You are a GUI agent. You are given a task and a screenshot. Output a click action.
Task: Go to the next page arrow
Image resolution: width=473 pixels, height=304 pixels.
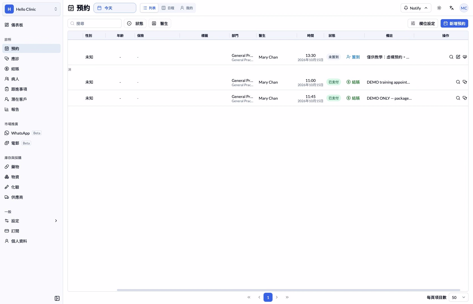[x=277, y=297]
